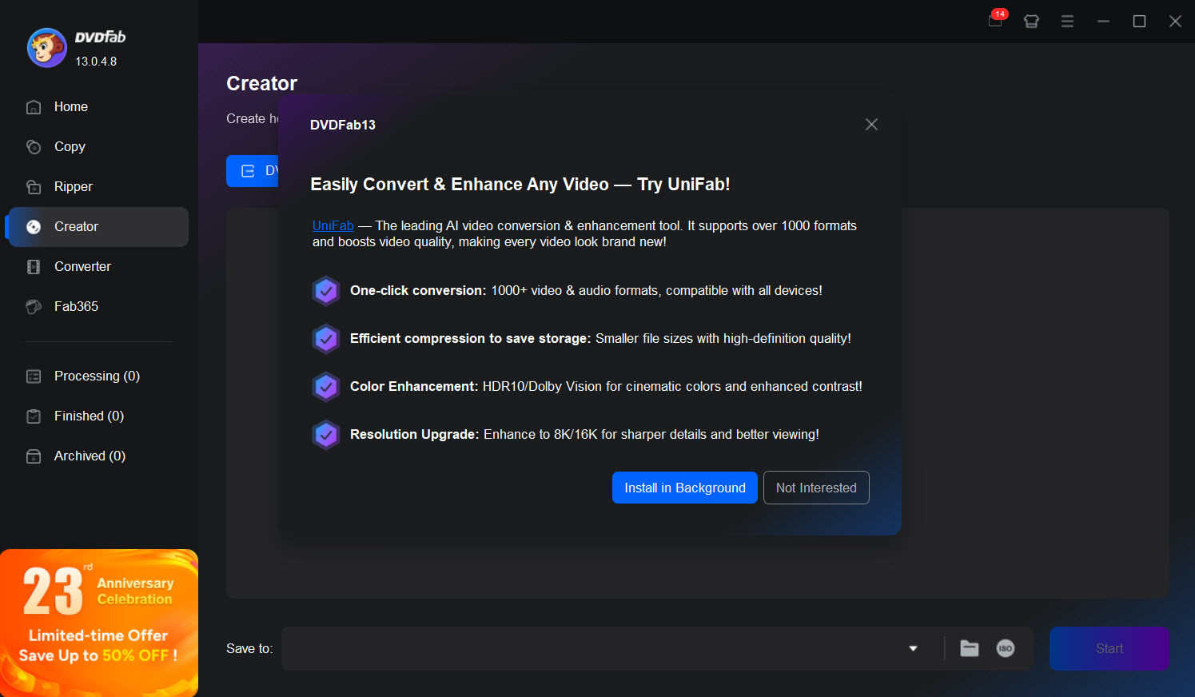This screenshot has height=697, width=1195.
Task: Go to the Home section
Action: click(70, 107)
